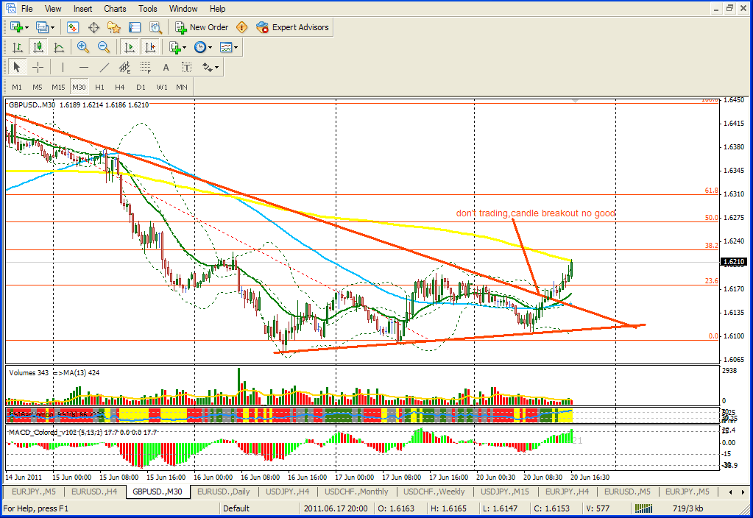This screenshot has height=518, width=753.
Task: Click the MetaEditor yellow diamond icon
Action: (x=242, y=27)
